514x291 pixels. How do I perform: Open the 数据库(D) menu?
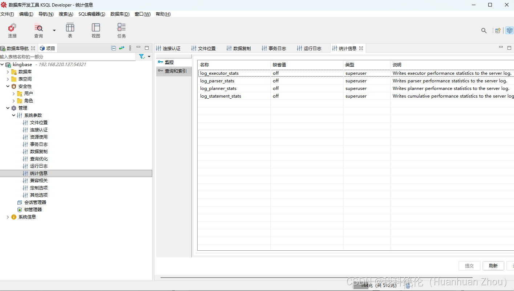(120, 14)
